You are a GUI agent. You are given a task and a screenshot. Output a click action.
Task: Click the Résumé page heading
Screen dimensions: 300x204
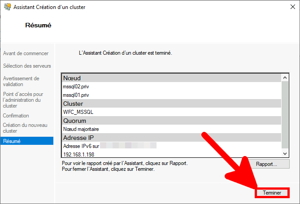tap(38, 25)
